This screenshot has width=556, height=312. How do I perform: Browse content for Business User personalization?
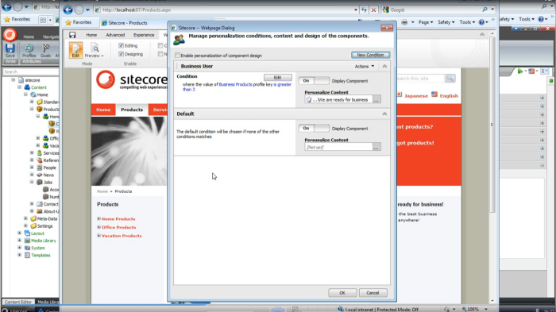[376, 99]
